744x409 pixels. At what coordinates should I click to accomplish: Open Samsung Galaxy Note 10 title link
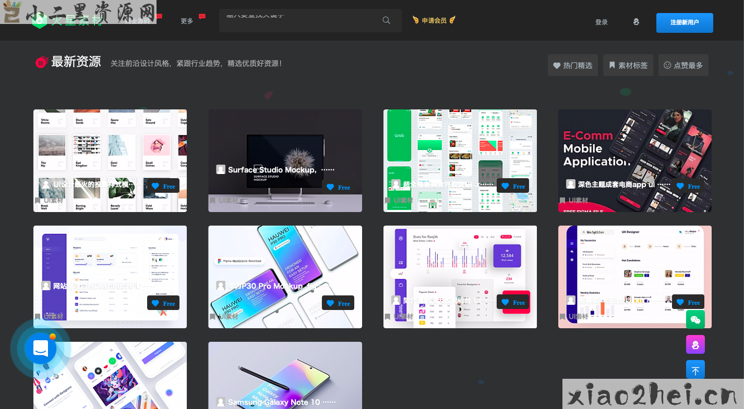tap(282, 402)
